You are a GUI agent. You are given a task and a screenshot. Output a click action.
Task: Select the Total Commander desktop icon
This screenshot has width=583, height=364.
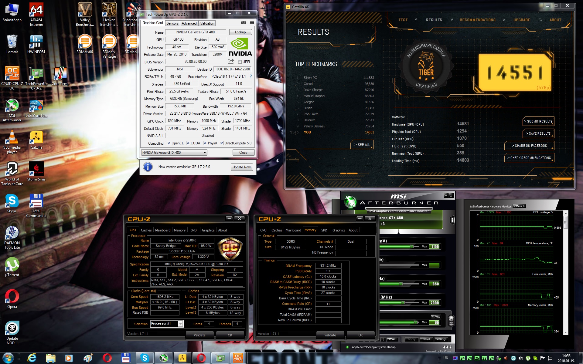(x=36, y=206)
